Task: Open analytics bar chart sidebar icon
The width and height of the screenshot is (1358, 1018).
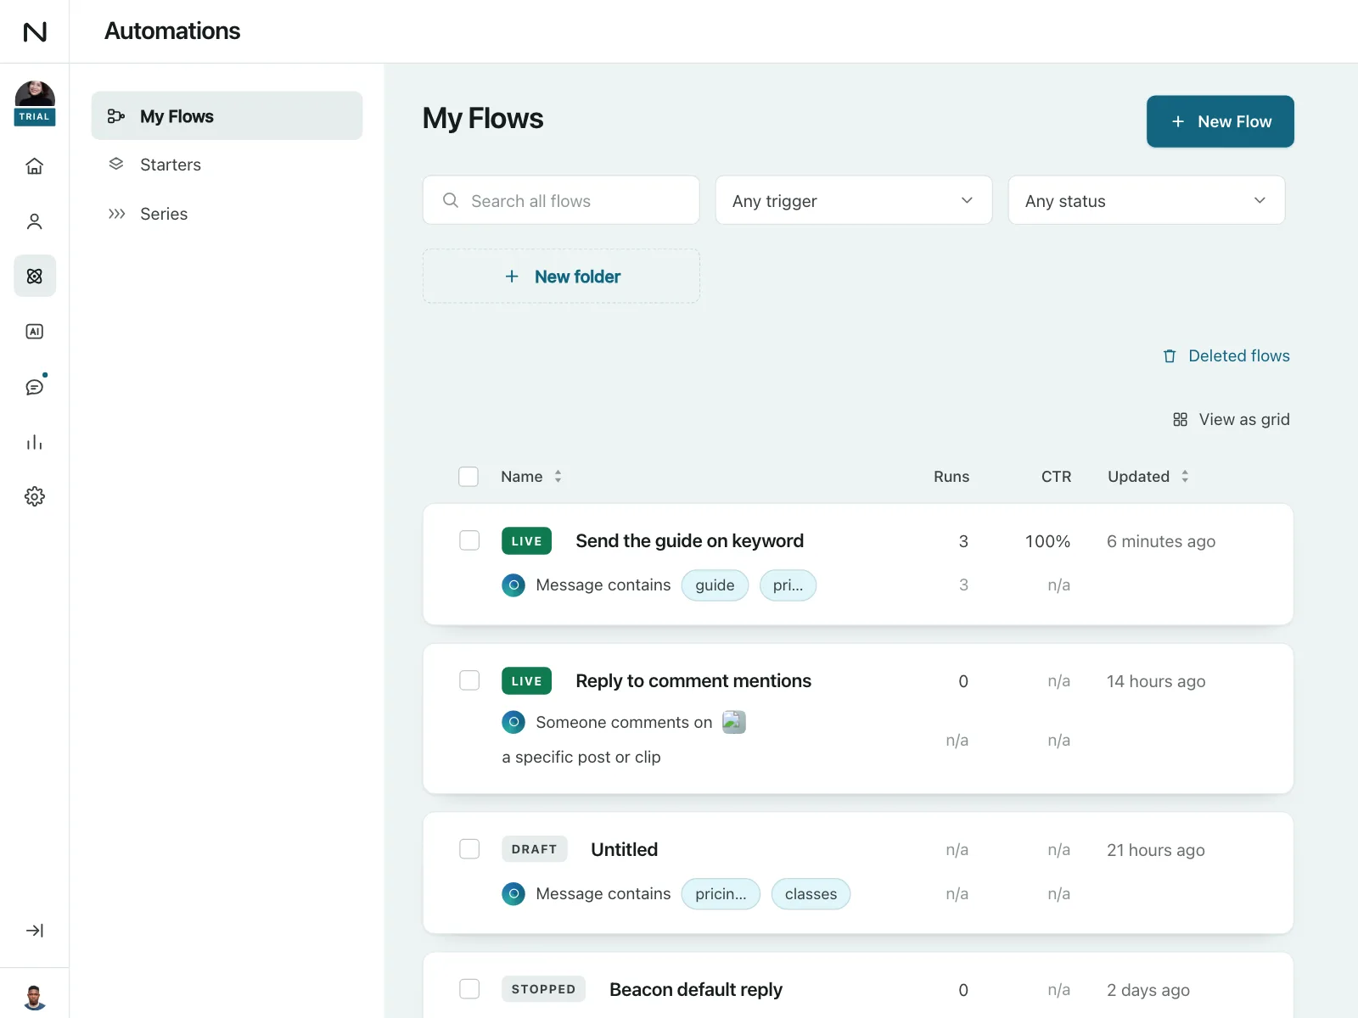Action: [x=35, y=442]
